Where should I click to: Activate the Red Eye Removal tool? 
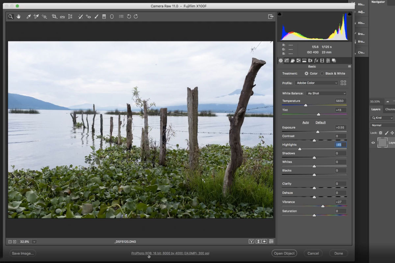[x=88, y=16]
